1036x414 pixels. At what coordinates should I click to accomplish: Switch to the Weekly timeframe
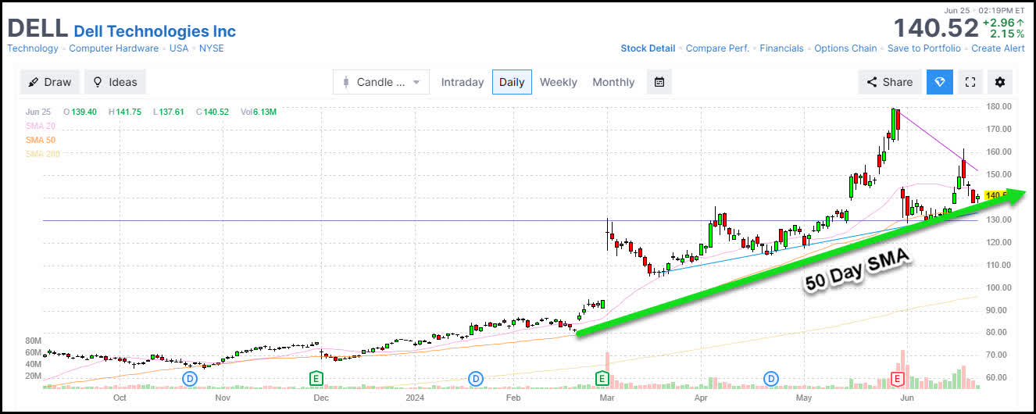[559, 82]
